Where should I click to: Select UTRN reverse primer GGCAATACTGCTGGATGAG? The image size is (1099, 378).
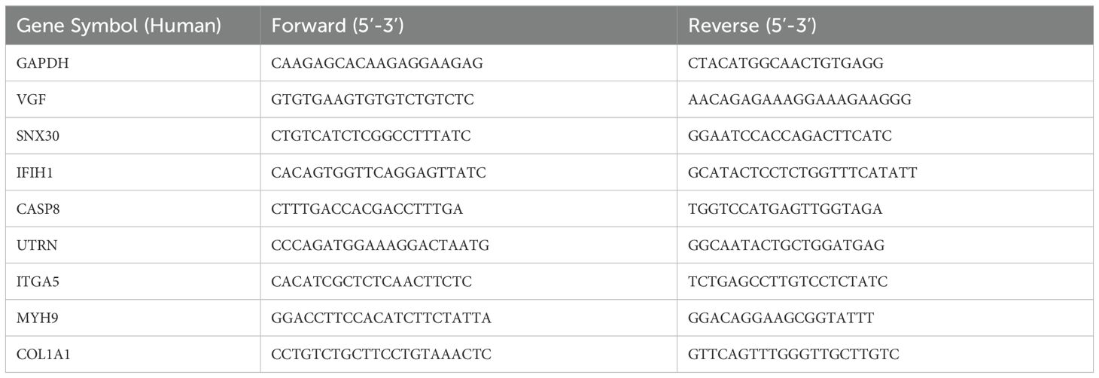coord(786,245)
